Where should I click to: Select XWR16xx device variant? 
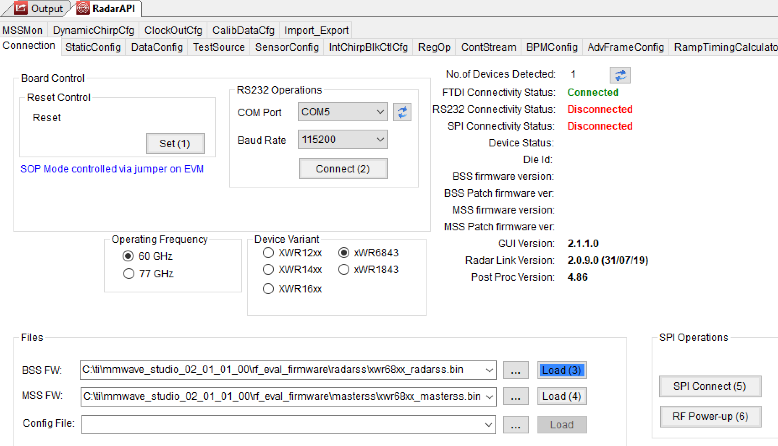[x=268, y=289]
